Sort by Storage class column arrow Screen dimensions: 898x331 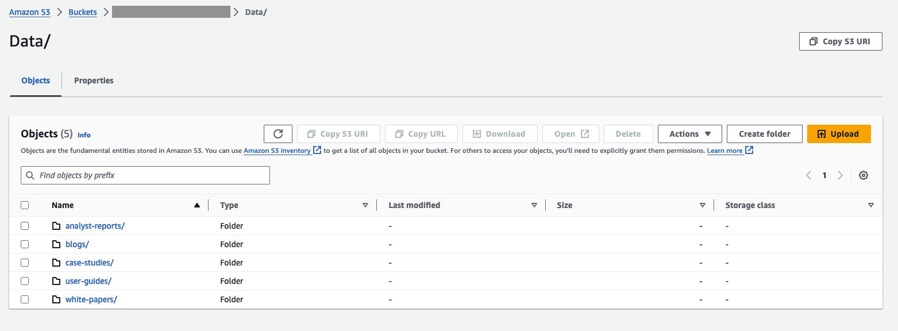(x=871, y=205)
